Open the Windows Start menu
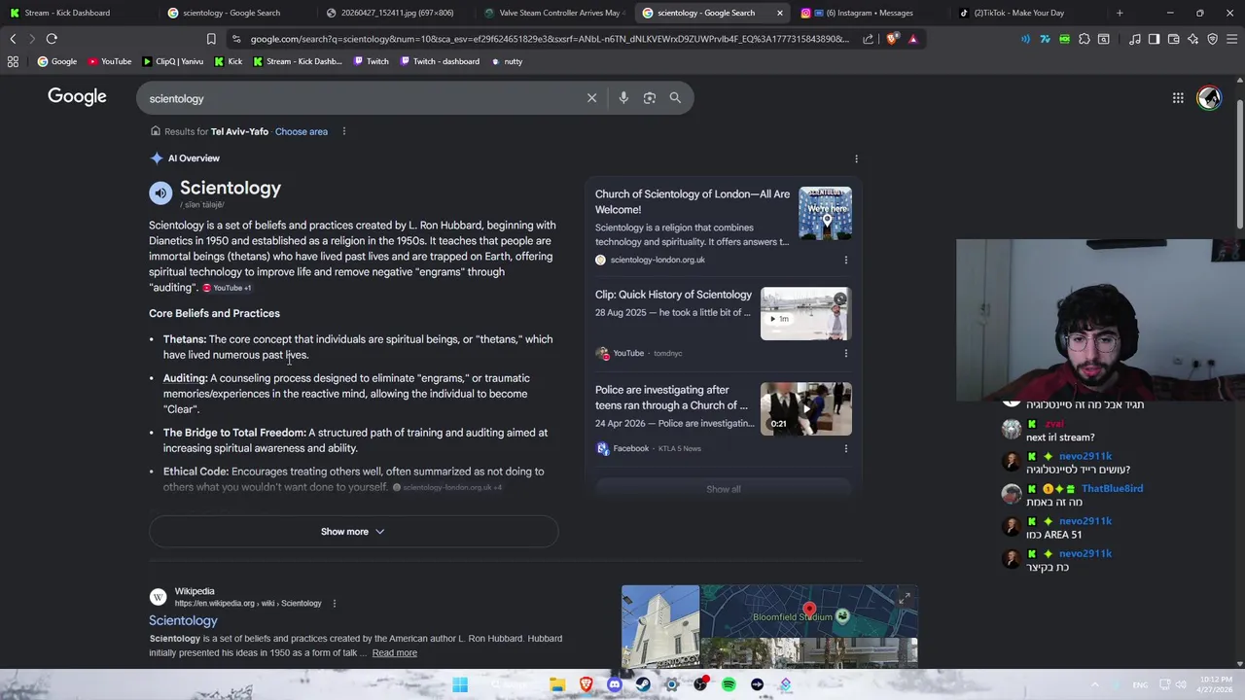1245x700 pixels. [x=460, y=684]
